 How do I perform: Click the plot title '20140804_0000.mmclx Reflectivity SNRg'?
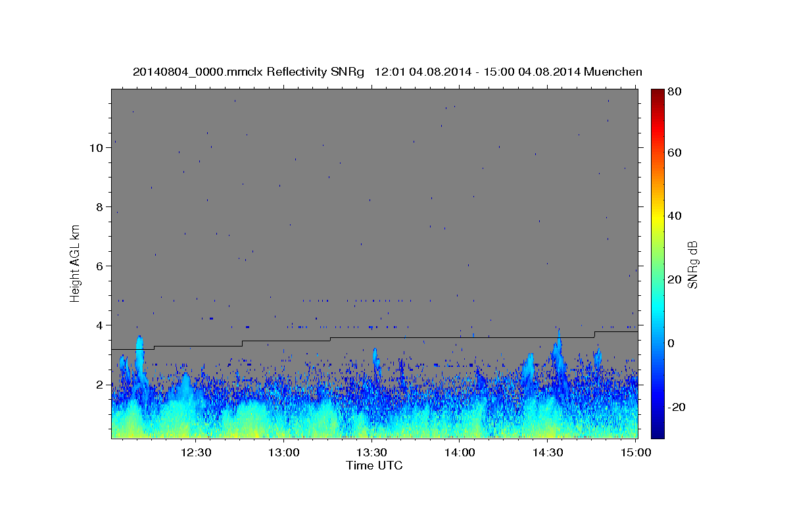(249, 72)
